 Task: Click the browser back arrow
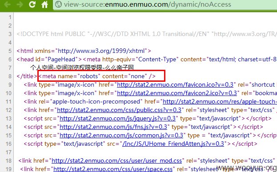tap(8, 4)
